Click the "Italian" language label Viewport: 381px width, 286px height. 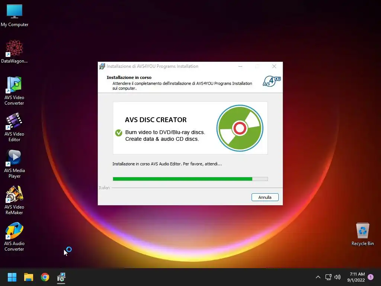click(104, 188)
